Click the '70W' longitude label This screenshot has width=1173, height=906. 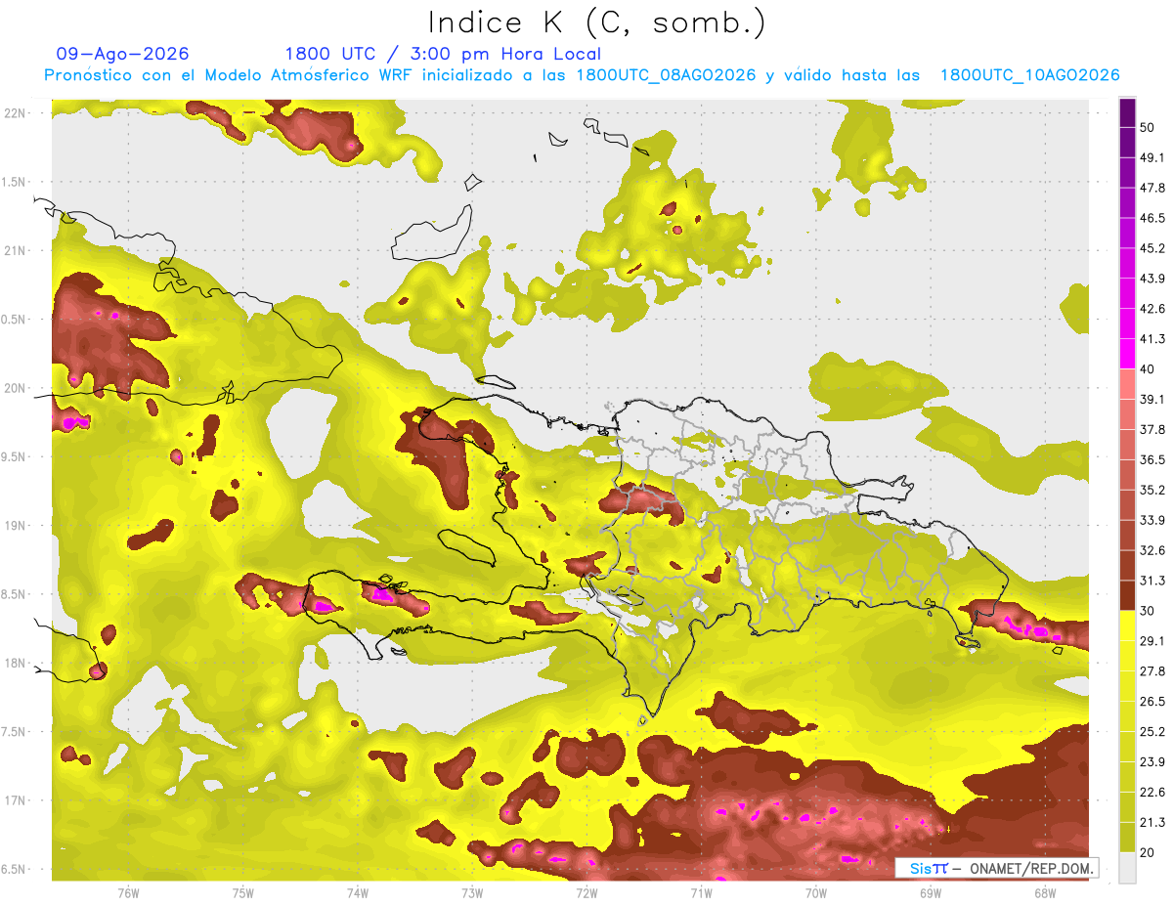click(815, 892)
